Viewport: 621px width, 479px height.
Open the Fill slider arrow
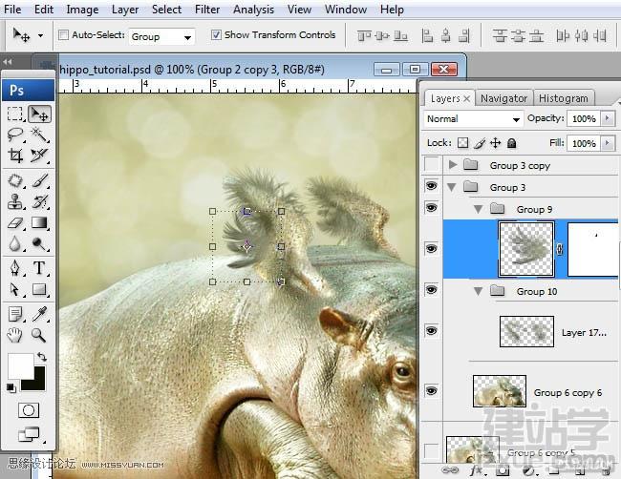(608, 143)
